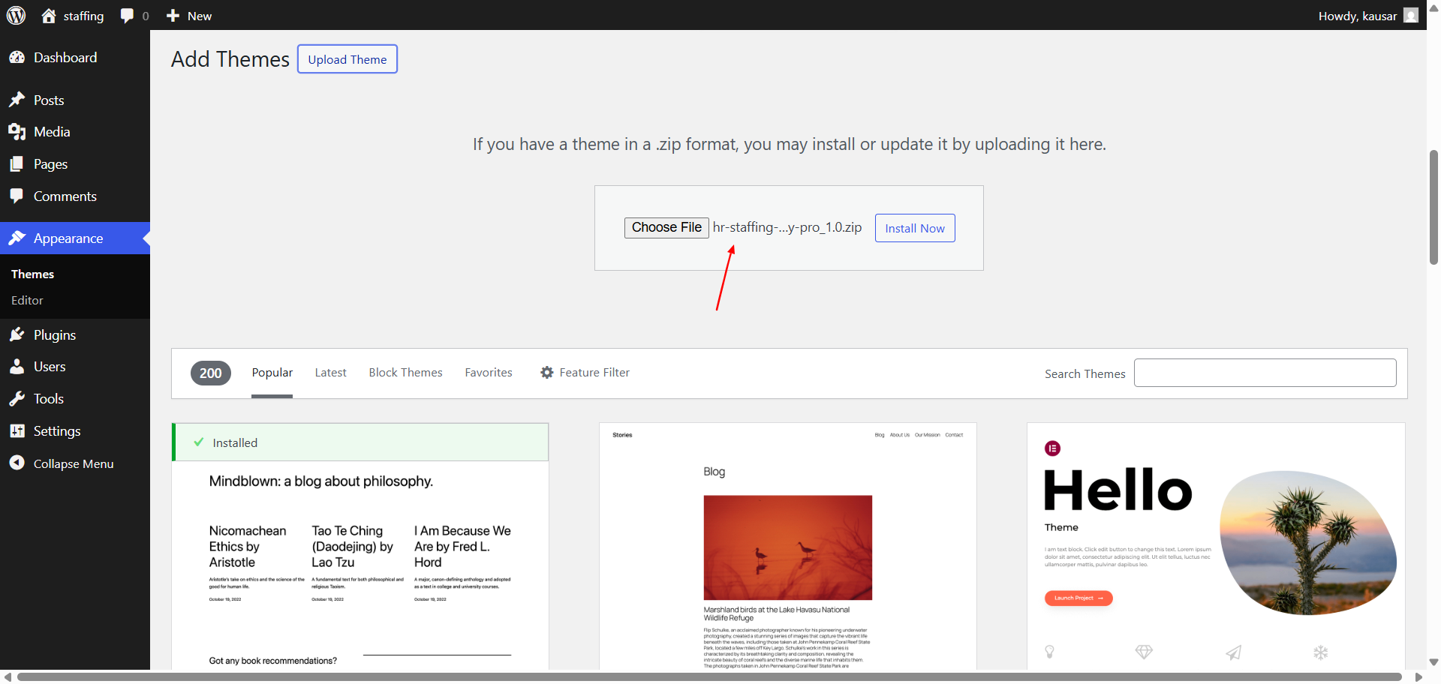
Task: Click the Upload Theme button
Action: (347, 58)
